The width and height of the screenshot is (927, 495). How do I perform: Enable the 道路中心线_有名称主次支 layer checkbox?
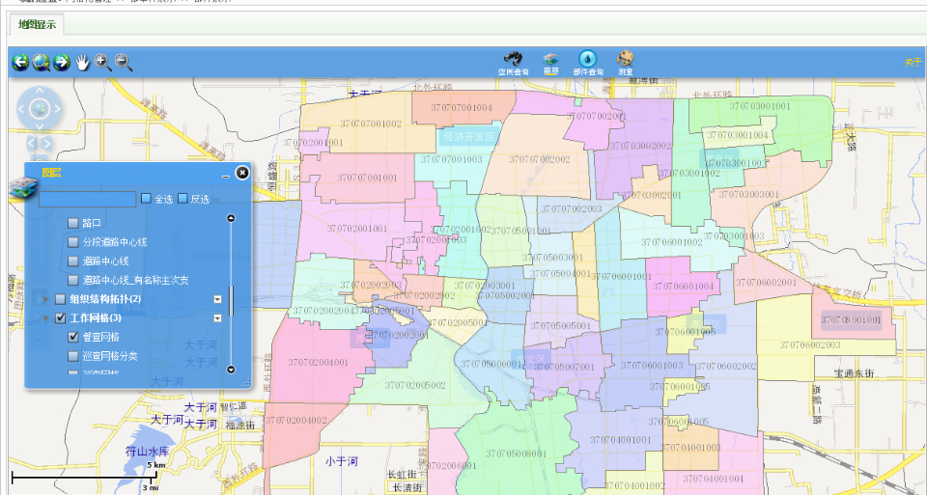(72, 280)
